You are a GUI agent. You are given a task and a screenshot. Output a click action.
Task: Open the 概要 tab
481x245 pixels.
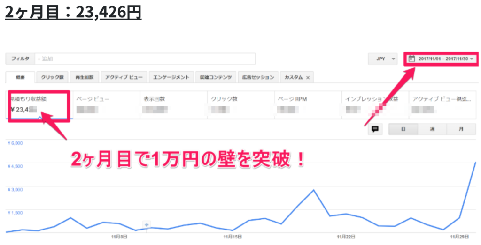point(20,77)
